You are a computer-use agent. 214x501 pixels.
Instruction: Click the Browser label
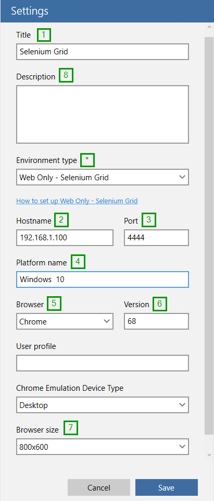click(30, 305)
